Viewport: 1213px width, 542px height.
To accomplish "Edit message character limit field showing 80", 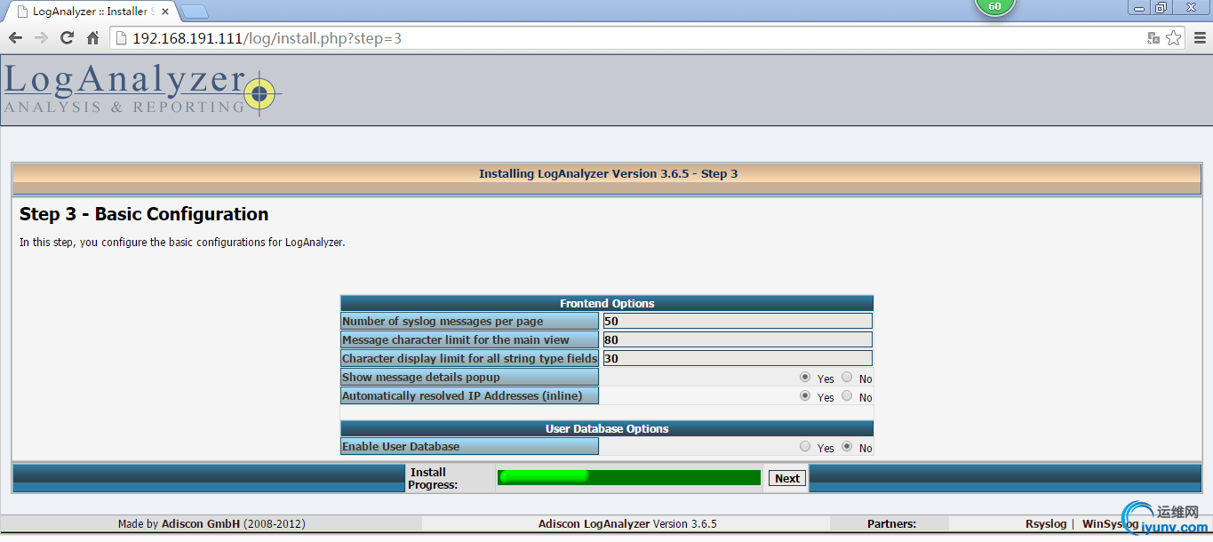I will [x=738, y=339].
